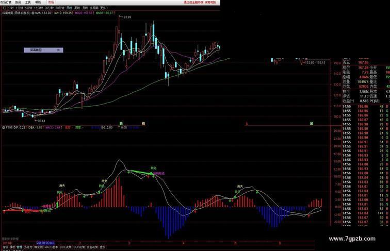Switch to 分时 intraday chart
Screen dimensions: 390x251
point(11,8)
